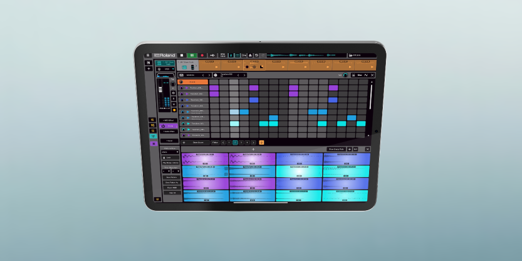
Task: Toggle the teal metronome icon
Action: [x=232, y=55]
